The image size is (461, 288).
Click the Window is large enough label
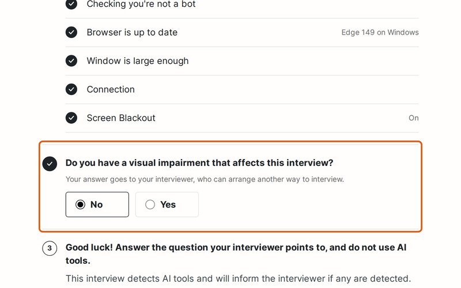[x=138, y=61]
